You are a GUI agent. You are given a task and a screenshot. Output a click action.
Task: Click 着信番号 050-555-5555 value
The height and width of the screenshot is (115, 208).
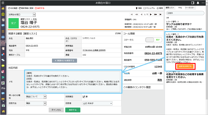coord(153,60)
